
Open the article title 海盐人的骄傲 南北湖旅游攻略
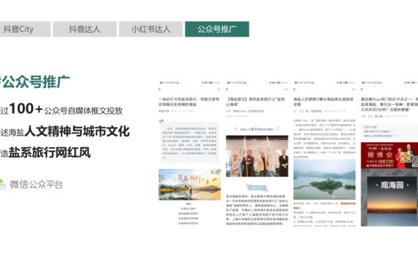pos(323,102)
